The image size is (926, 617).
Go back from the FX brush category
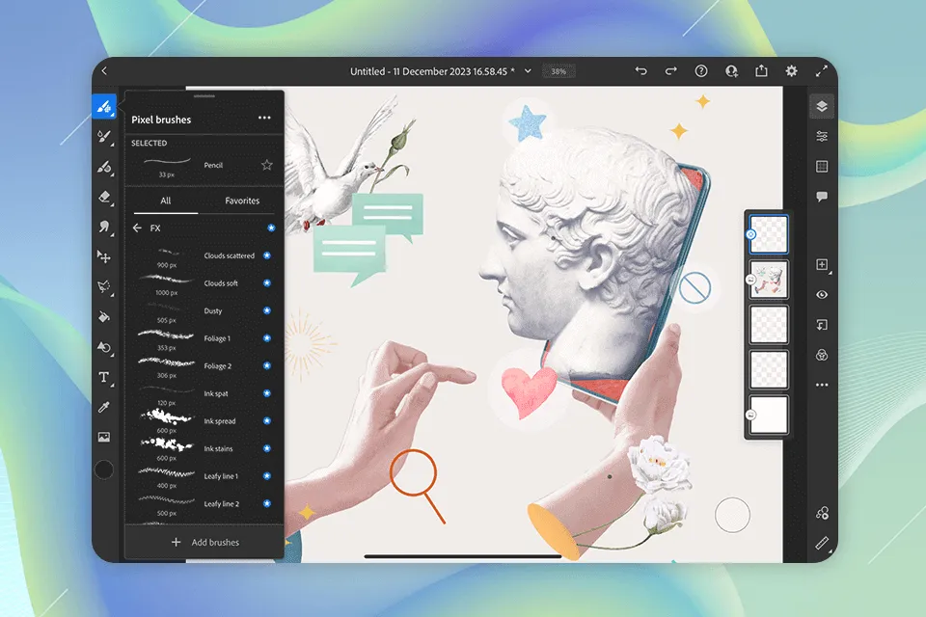click(137, 228)
